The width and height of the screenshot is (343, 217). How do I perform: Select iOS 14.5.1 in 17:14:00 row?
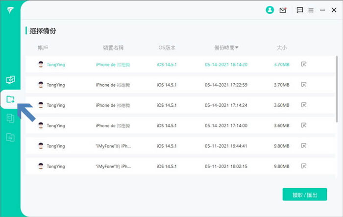(x=167, y=125)
